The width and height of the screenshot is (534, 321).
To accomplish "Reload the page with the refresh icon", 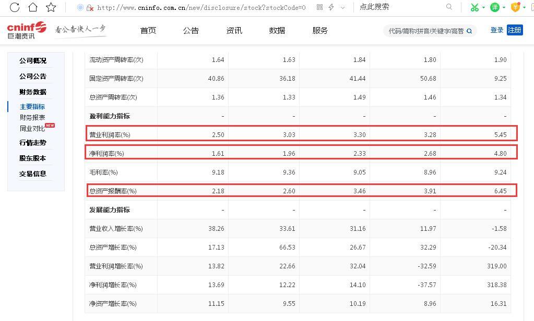I will (15, 7).
